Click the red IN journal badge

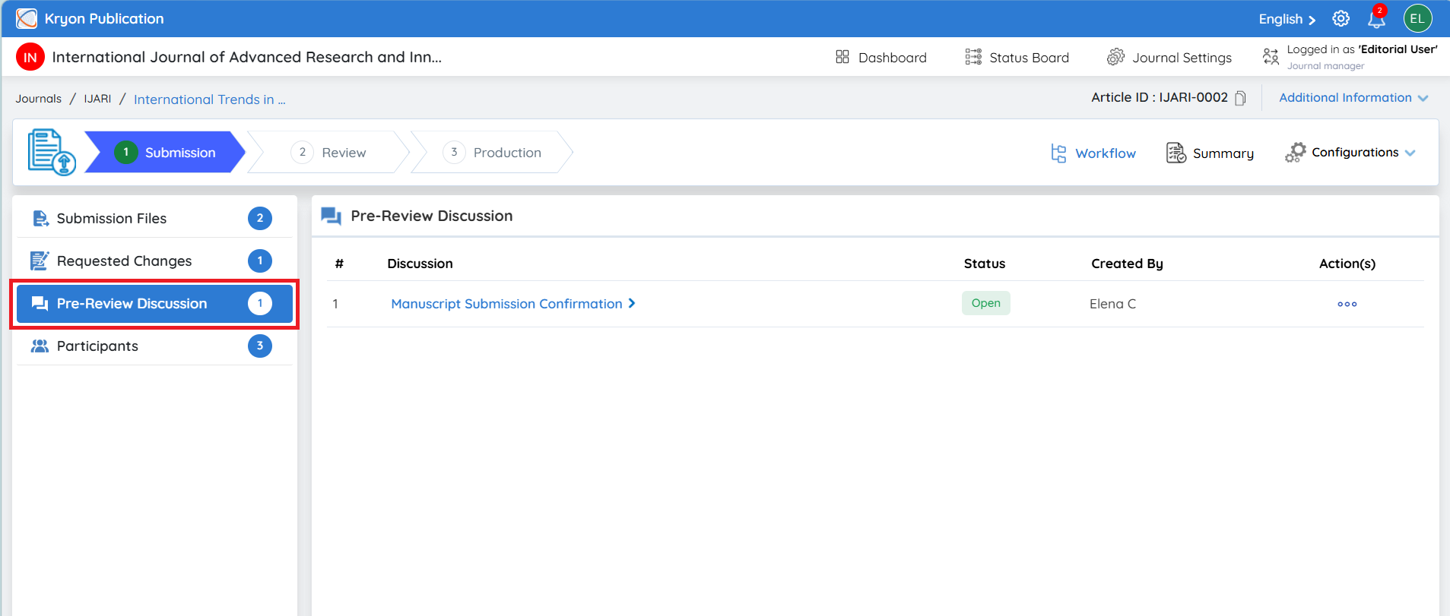30,57
